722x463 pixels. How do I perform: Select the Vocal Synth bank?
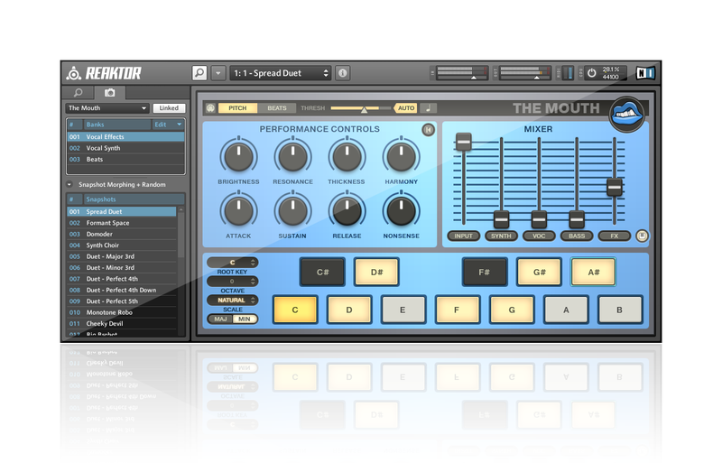point(125,148)
